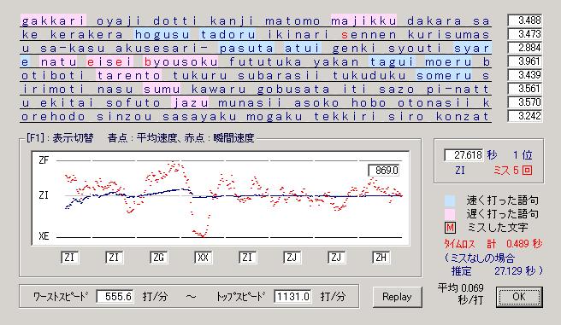This screenshot has height=325, width=561.
Task: Click the third row time value 2.884
Action: click(525, 48)
